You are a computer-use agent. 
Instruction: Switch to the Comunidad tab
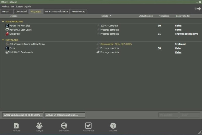pos(21,11)
